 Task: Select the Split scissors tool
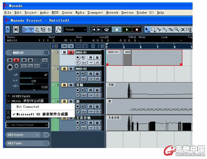click(x=159, y=30)
